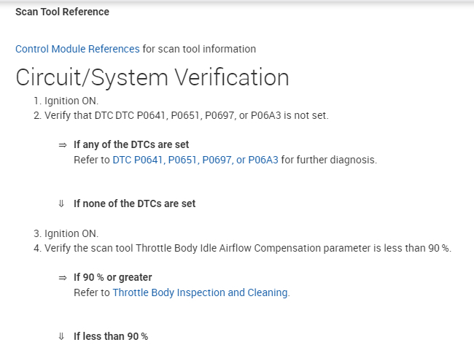Click "for scan tool information" text
Viewport: 474px width, 353px height.
pos(199,49)
